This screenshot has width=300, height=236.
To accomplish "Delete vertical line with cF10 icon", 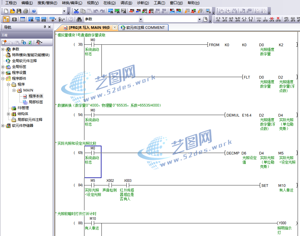I will click(278, 19).
